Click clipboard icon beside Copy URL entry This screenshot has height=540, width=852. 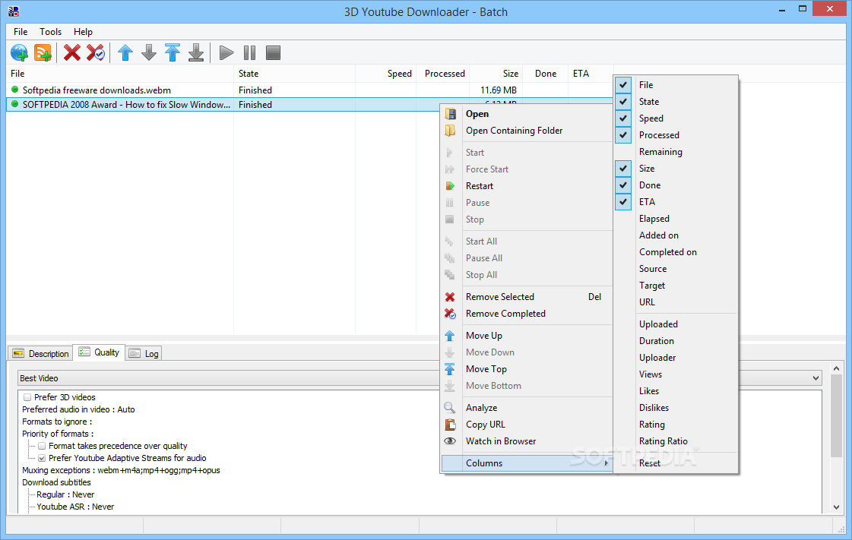tap(451, 425)
